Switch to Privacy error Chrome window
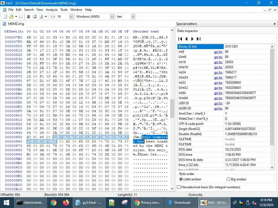Image resolution: width=278 pixels, height=208 pixels. 147,203
